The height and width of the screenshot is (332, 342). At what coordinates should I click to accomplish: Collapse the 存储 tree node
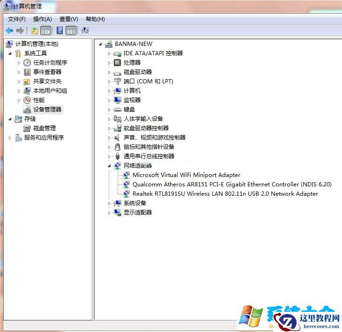point(10,119)
